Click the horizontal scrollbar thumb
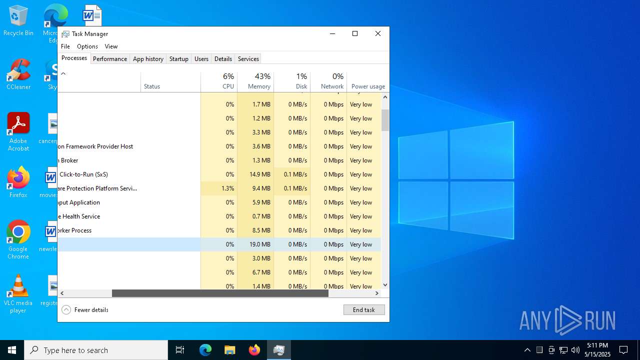Viewport: 640px width, 360px height. [220, 293]
